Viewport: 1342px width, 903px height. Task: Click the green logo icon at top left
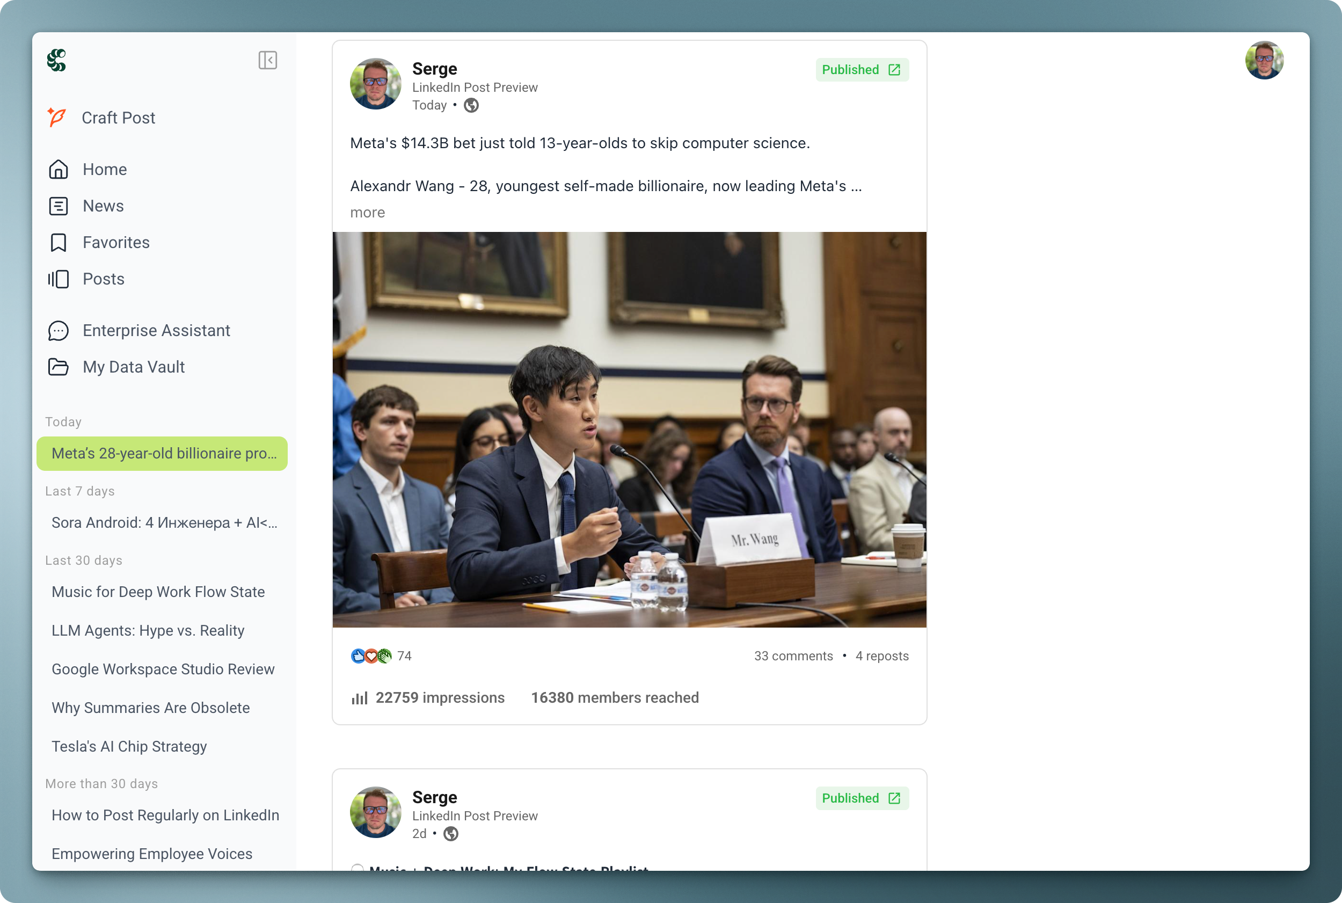click(56, 60)
